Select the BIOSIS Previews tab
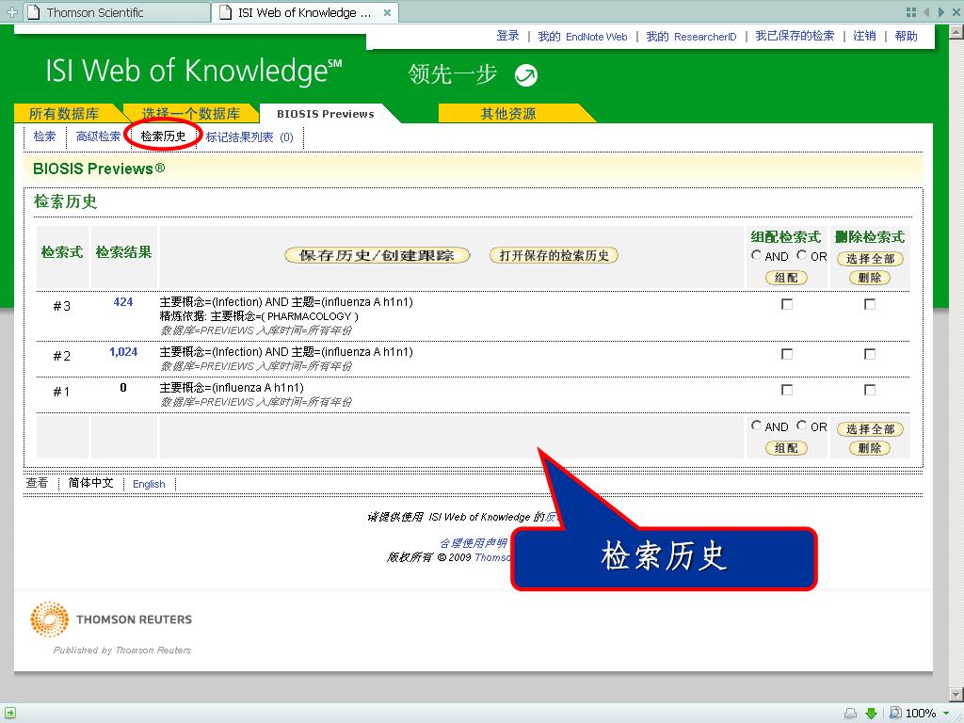 [x=325, y=114]
